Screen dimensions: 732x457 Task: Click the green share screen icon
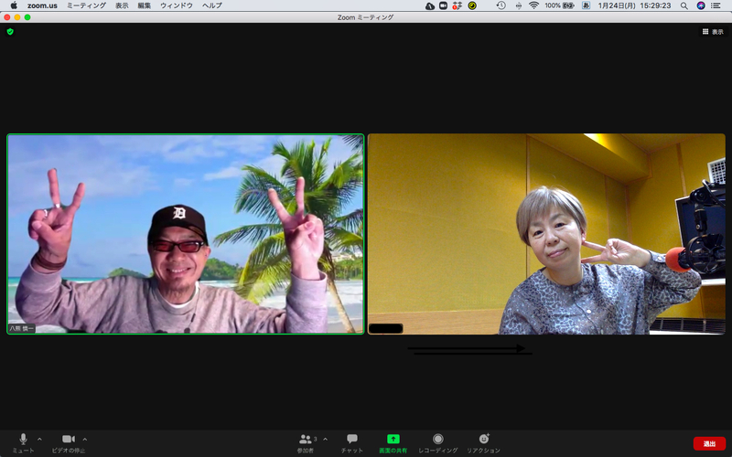click(393, 440)
